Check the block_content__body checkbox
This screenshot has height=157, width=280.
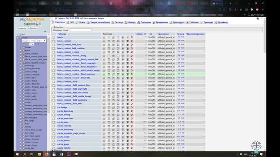(53, 82)
